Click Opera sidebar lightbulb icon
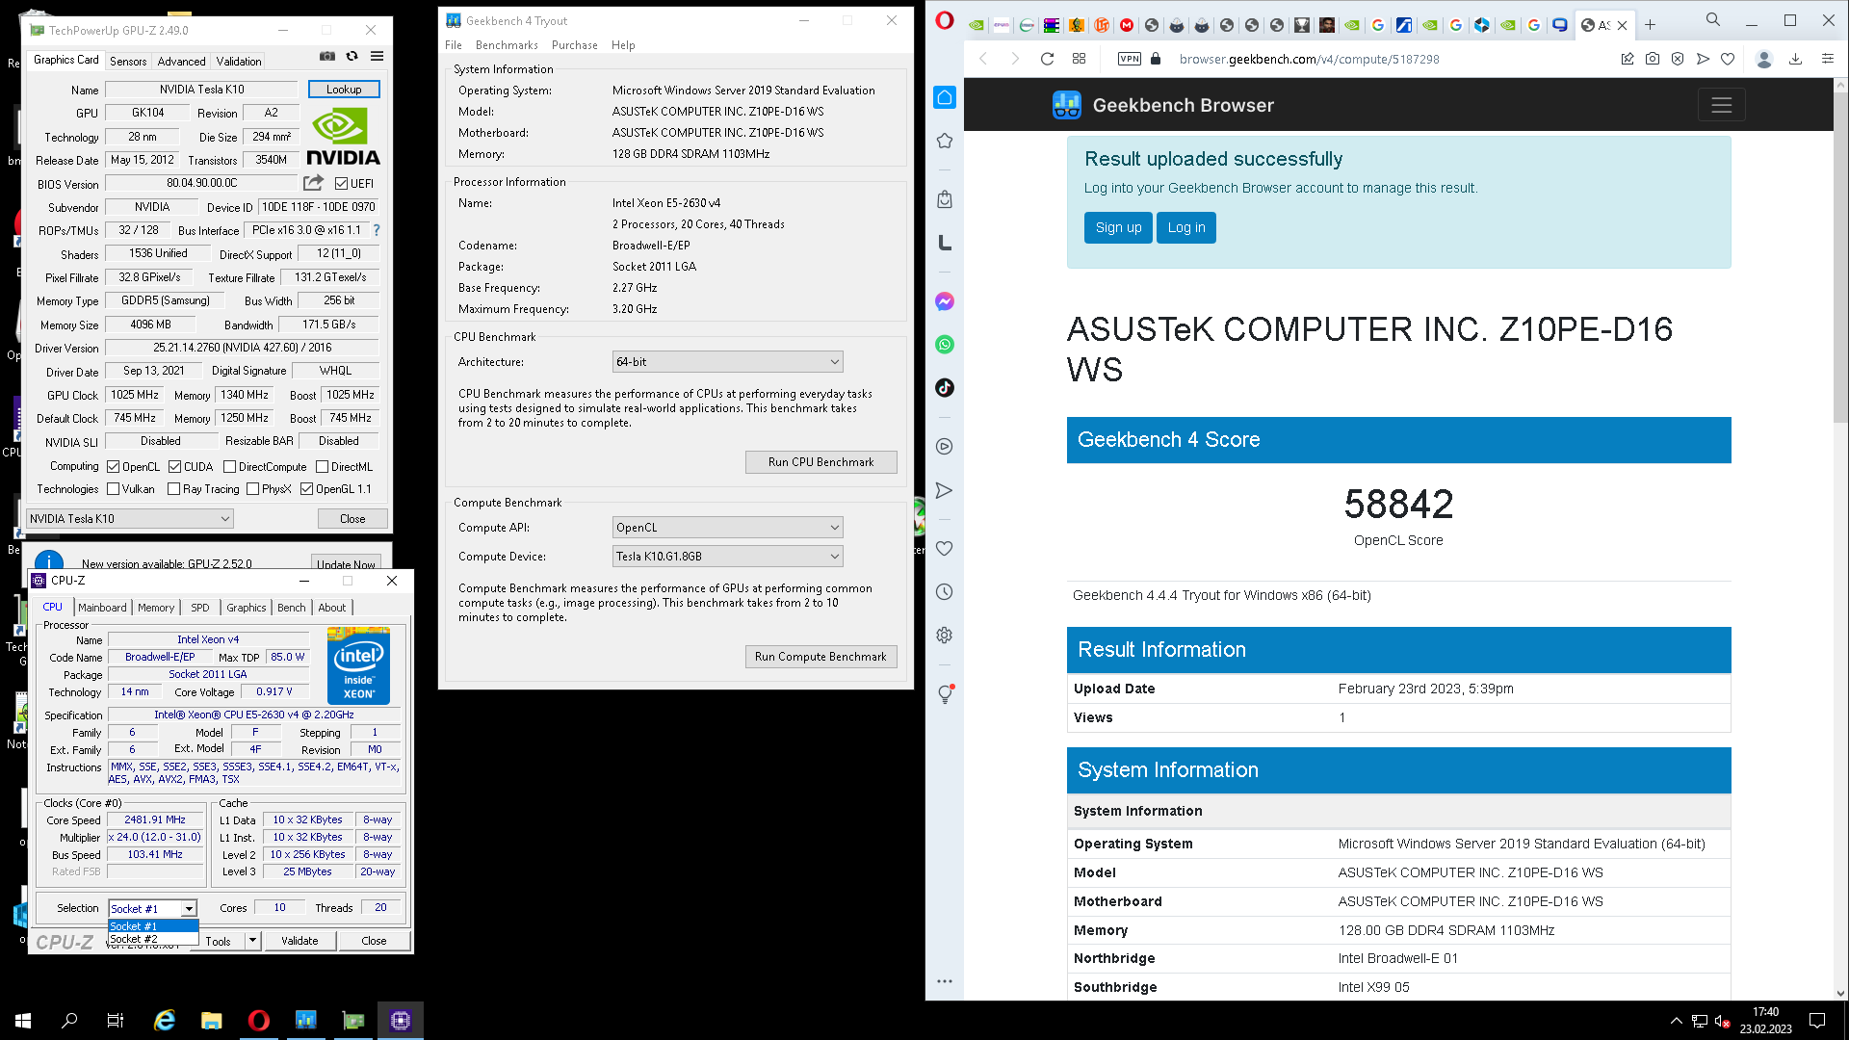1849x1040 pixels. coord(945,694)
